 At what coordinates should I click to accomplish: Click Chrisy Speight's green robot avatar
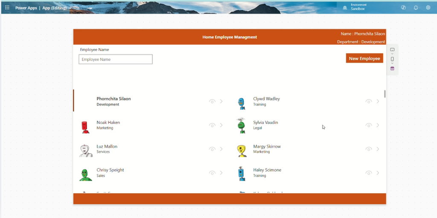point(85,175)
